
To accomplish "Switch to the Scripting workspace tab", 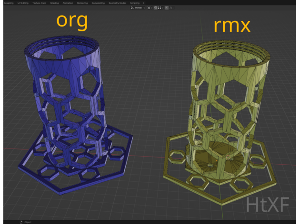I will pos(135,3).
